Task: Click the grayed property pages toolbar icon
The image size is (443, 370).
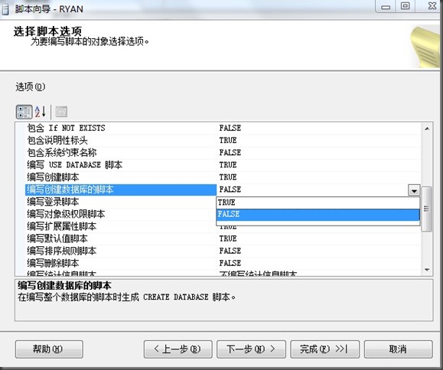Action: 61,112
